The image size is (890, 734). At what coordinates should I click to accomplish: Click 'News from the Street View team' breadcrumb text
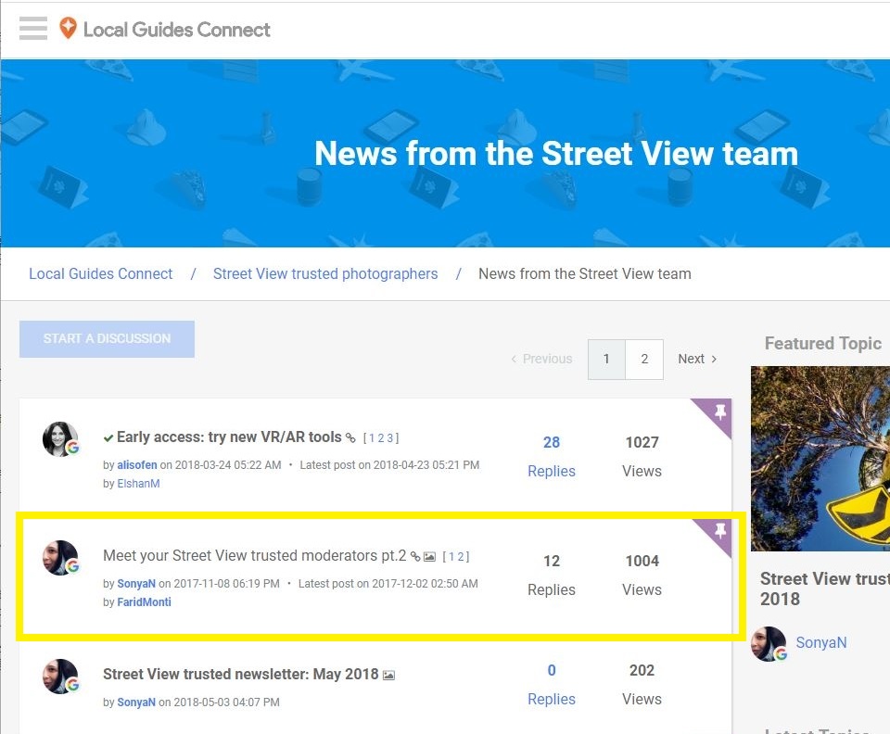[x=585, y=273]
